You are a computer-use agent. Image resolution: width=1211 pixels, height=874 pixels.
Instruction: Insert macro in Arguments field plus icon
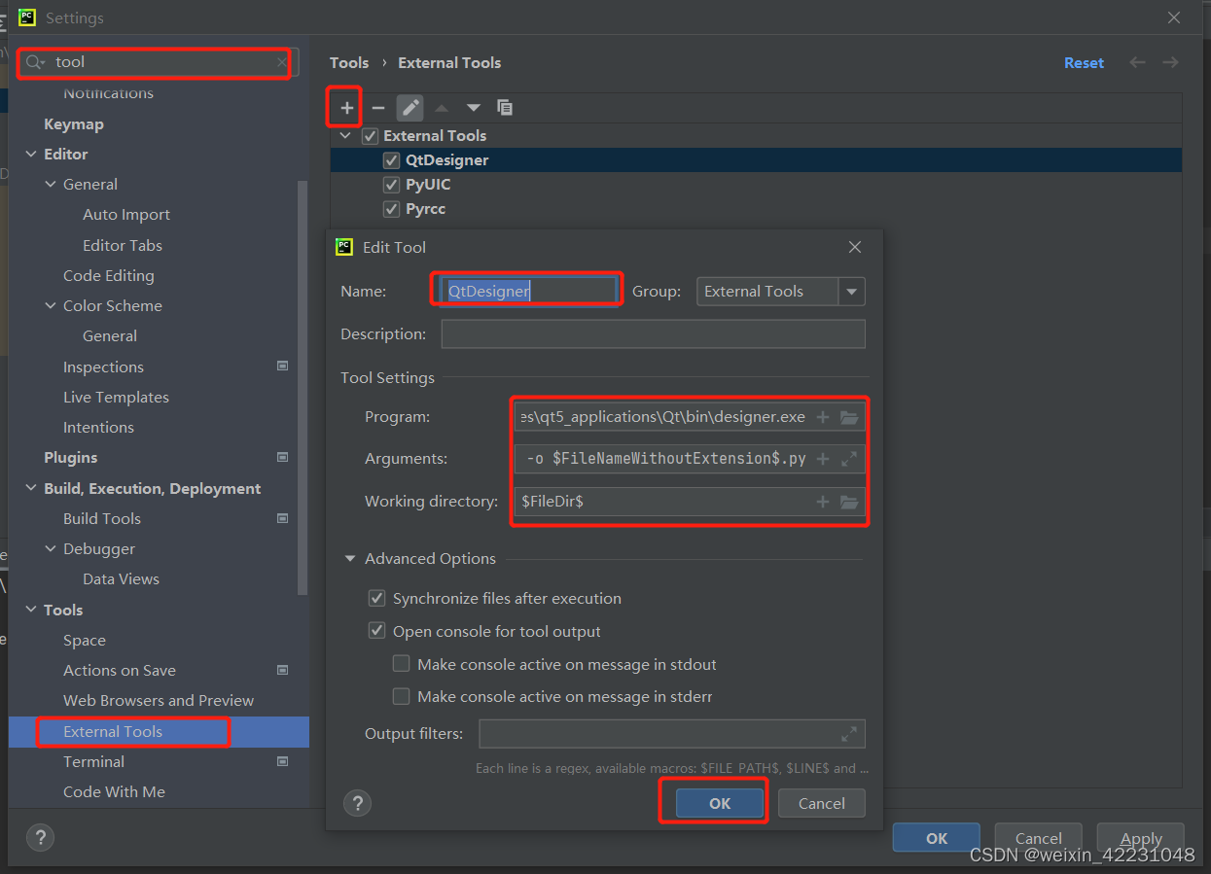(x=822, y=459)
